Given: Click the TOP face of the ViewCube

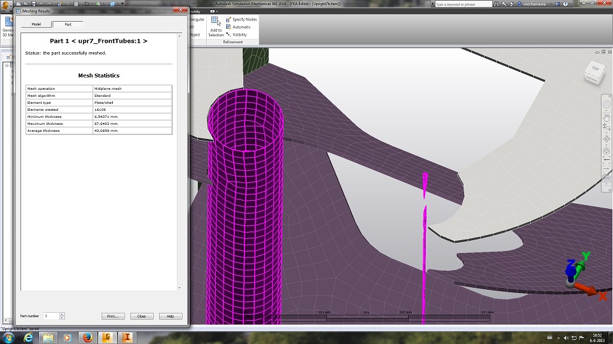Looking at the screenshot, I should 594,68.
